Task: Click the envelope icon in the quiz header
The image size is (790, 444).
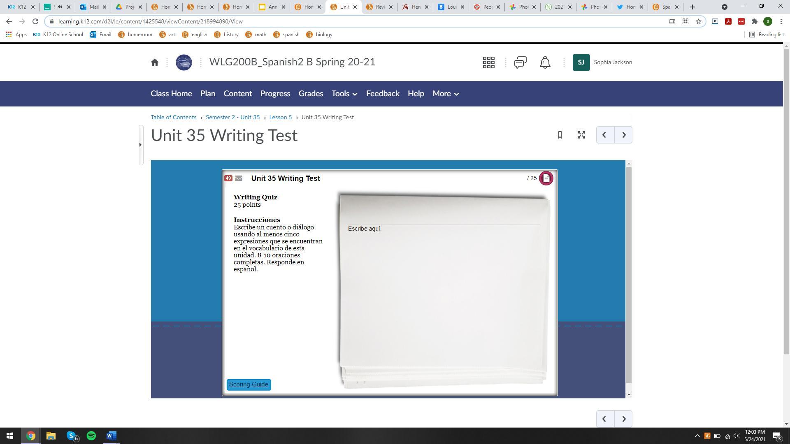Action: point(239,178)
